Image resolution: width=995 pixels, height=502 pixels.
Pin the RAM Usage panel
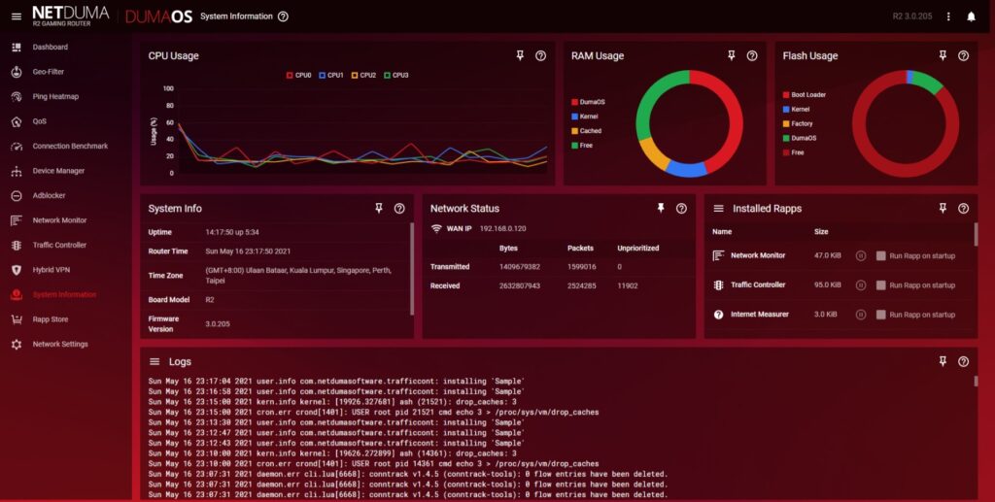pyautogui.click(x=731, y=55)
